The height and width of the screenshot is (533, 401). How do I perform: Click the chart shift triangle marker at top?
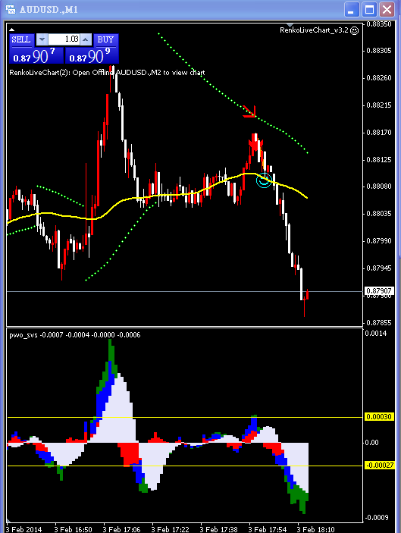pyautogui.click(x=290, y=26)
